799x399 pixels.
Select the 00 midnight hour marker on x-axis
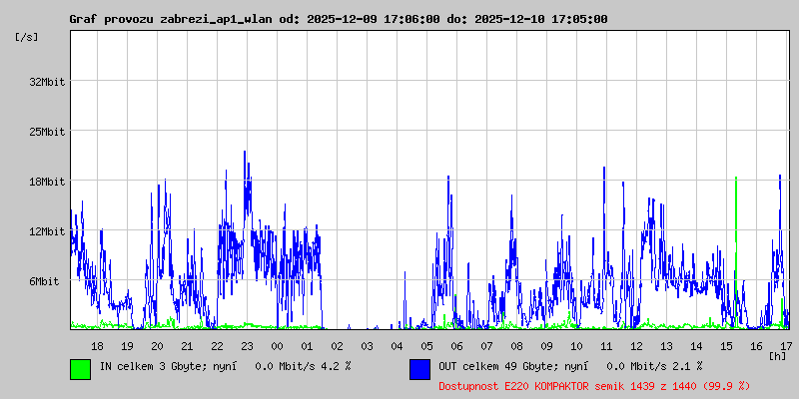[277, 346]
